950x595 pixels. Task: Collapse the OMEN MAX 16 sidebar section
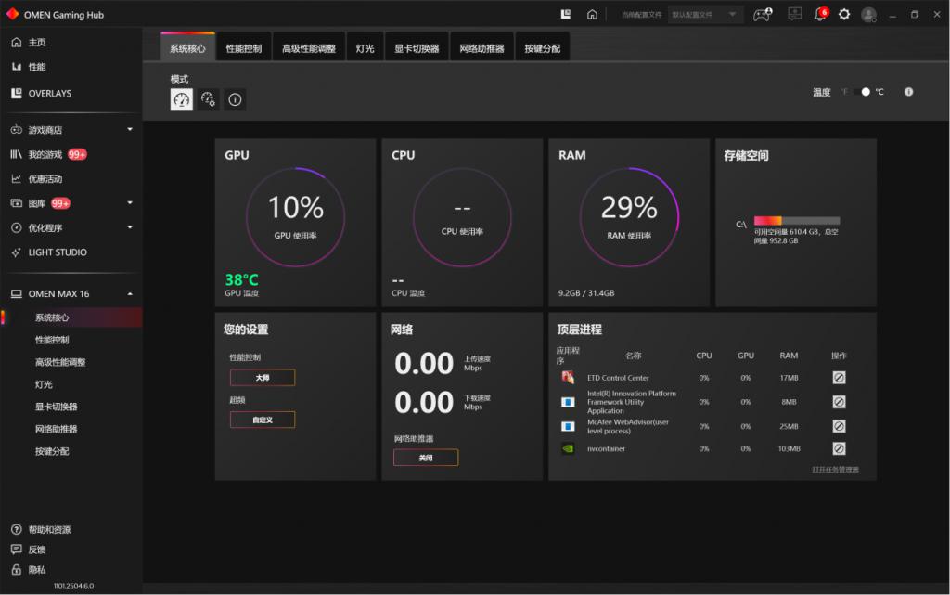coord(130,294)
